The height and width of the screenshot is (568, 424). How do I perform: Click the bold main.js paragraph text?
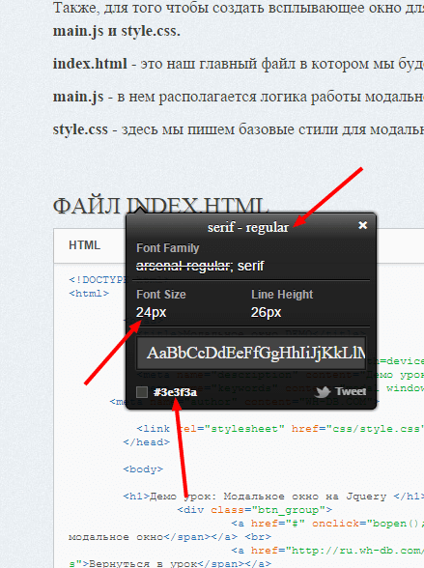pyautogui.click(x=78, y=97)
